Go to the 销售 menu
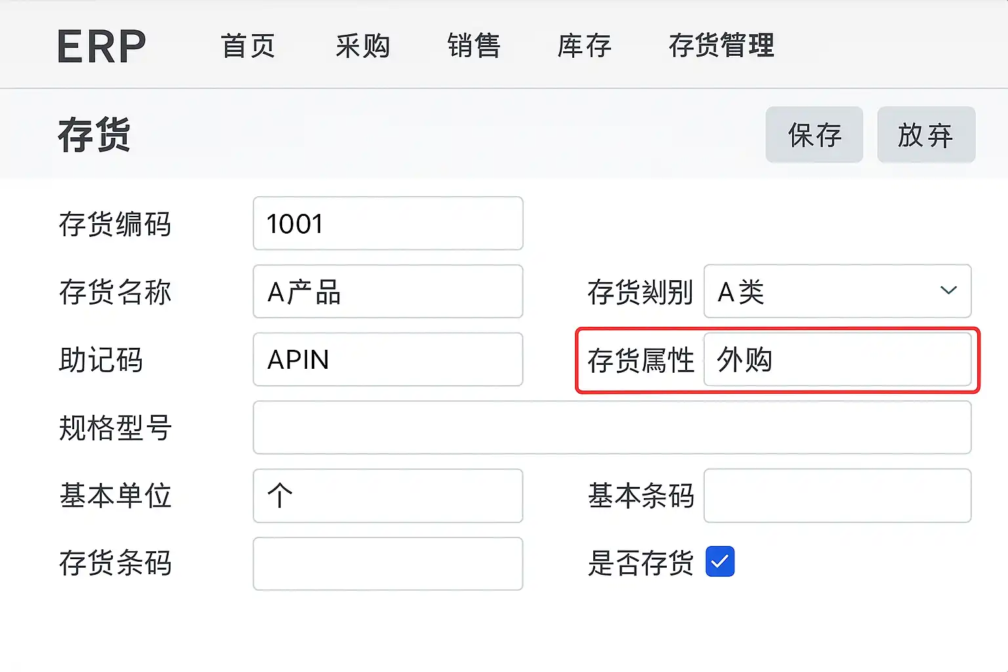This screenshot has height=672, width=1008. pos(474,46)
